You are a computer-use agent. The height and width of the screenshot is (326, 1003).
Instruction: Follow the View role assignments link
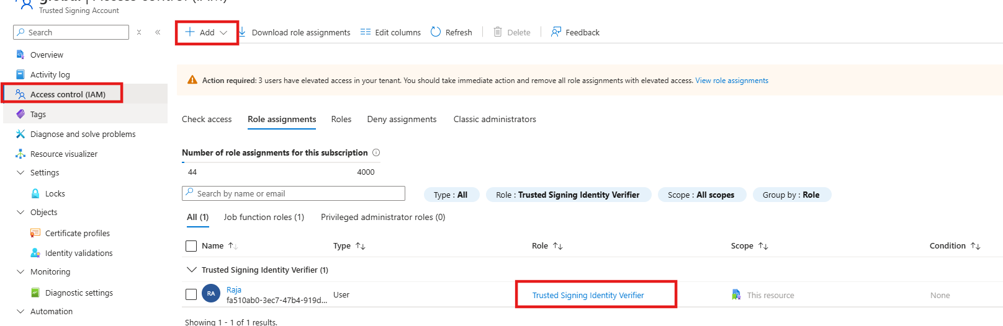point(732,81)
